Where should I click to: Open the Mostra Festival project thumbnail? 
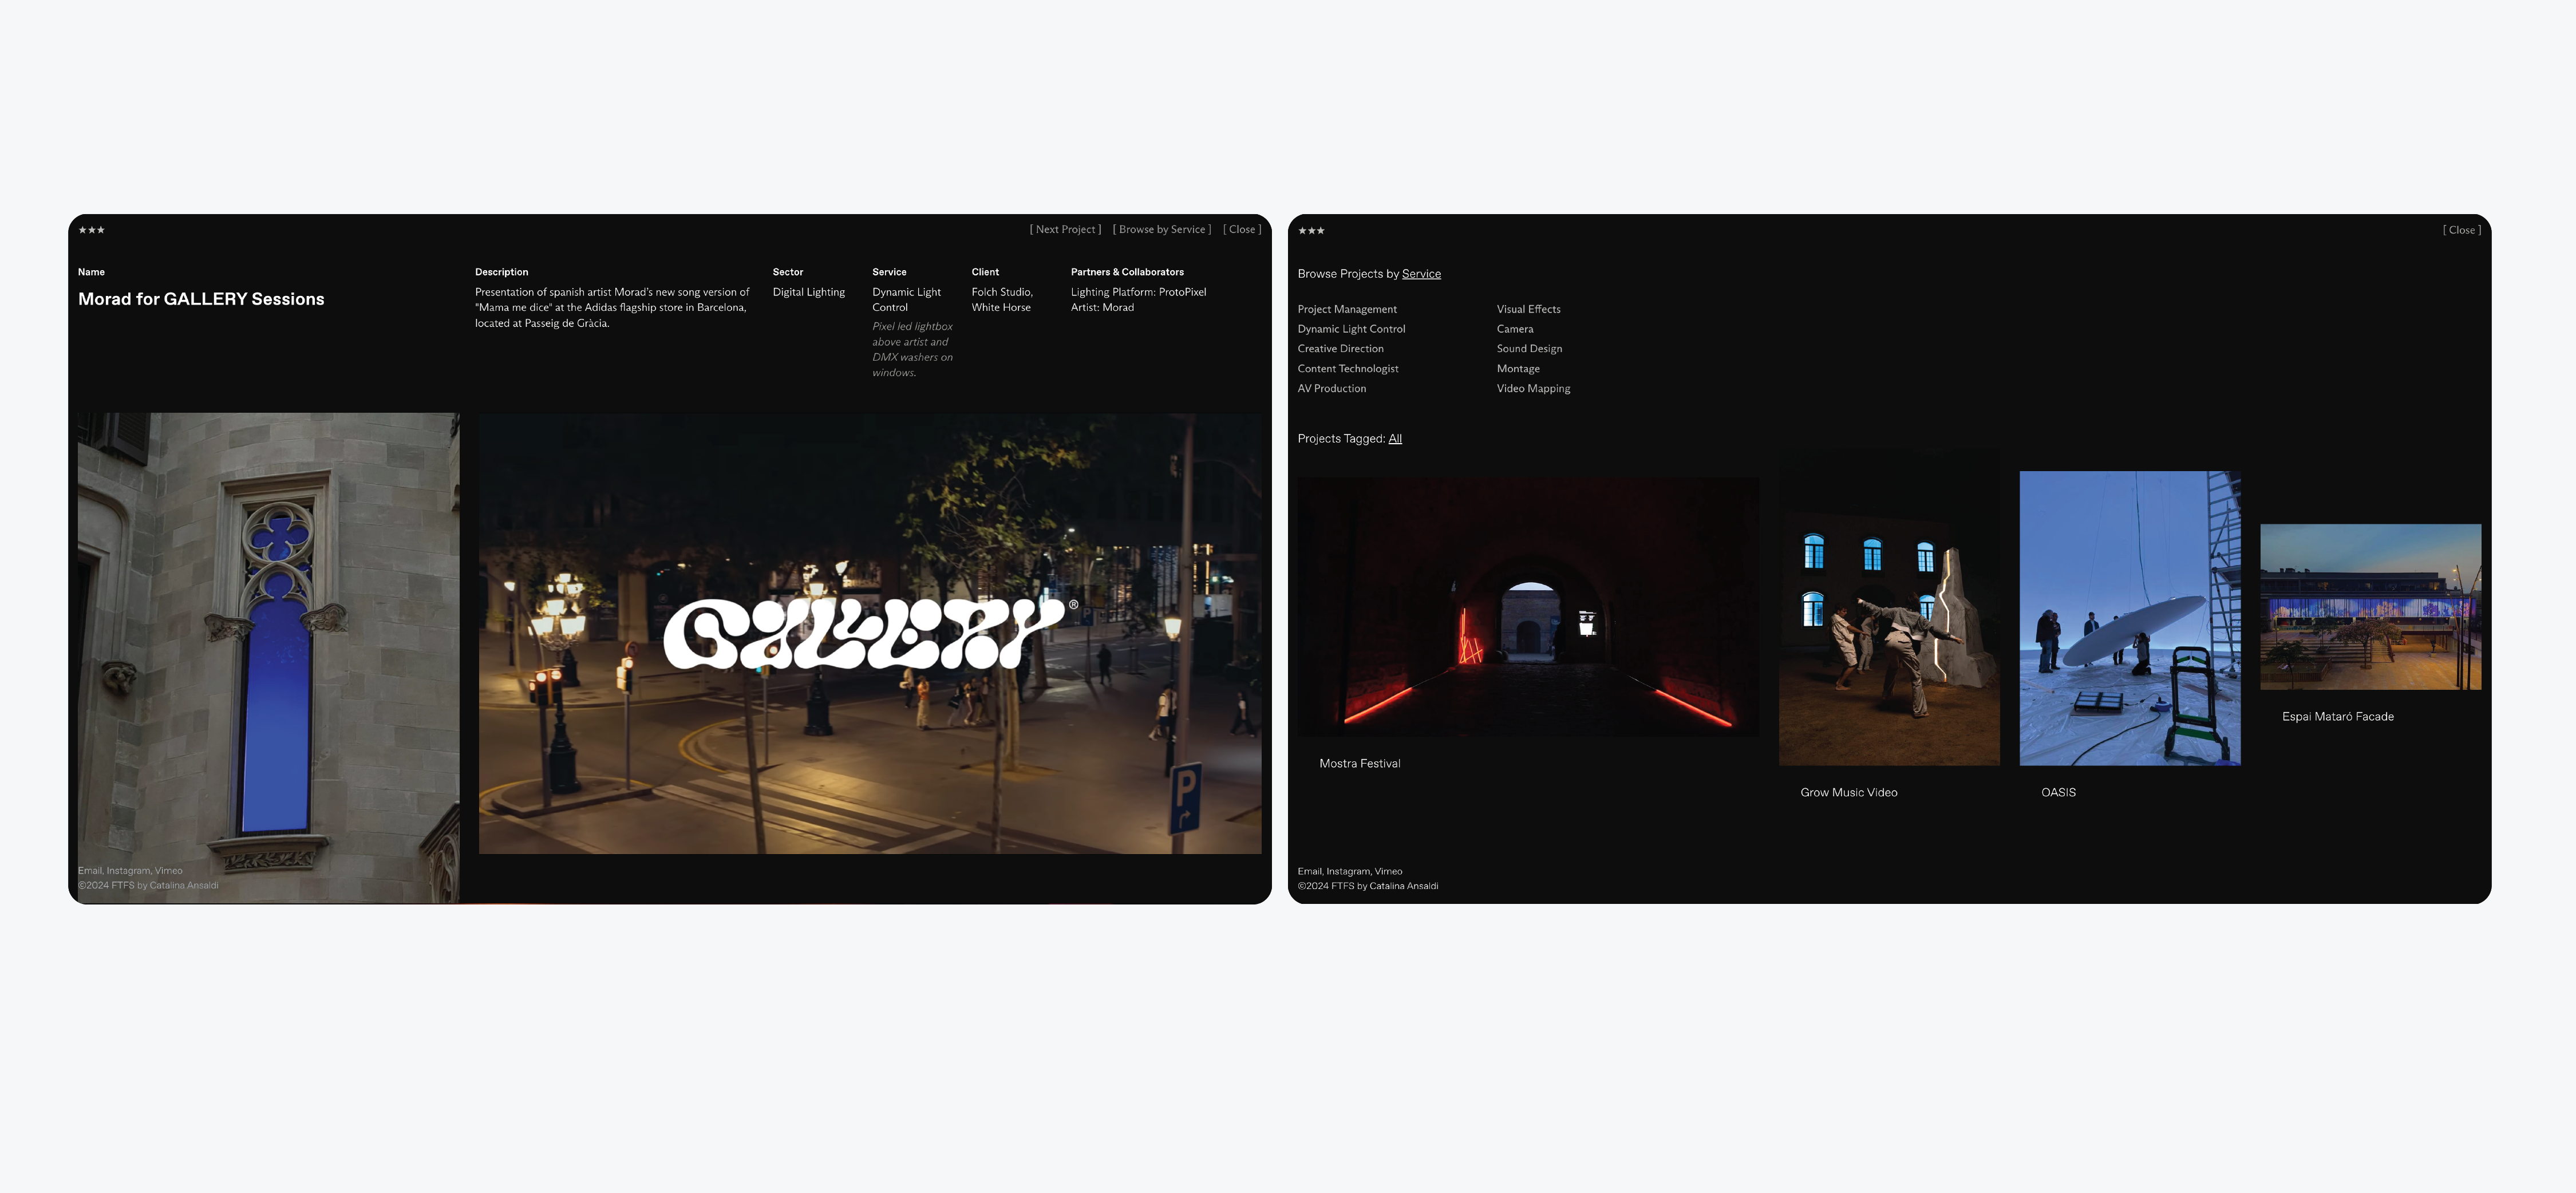(x=1527, y=607)
